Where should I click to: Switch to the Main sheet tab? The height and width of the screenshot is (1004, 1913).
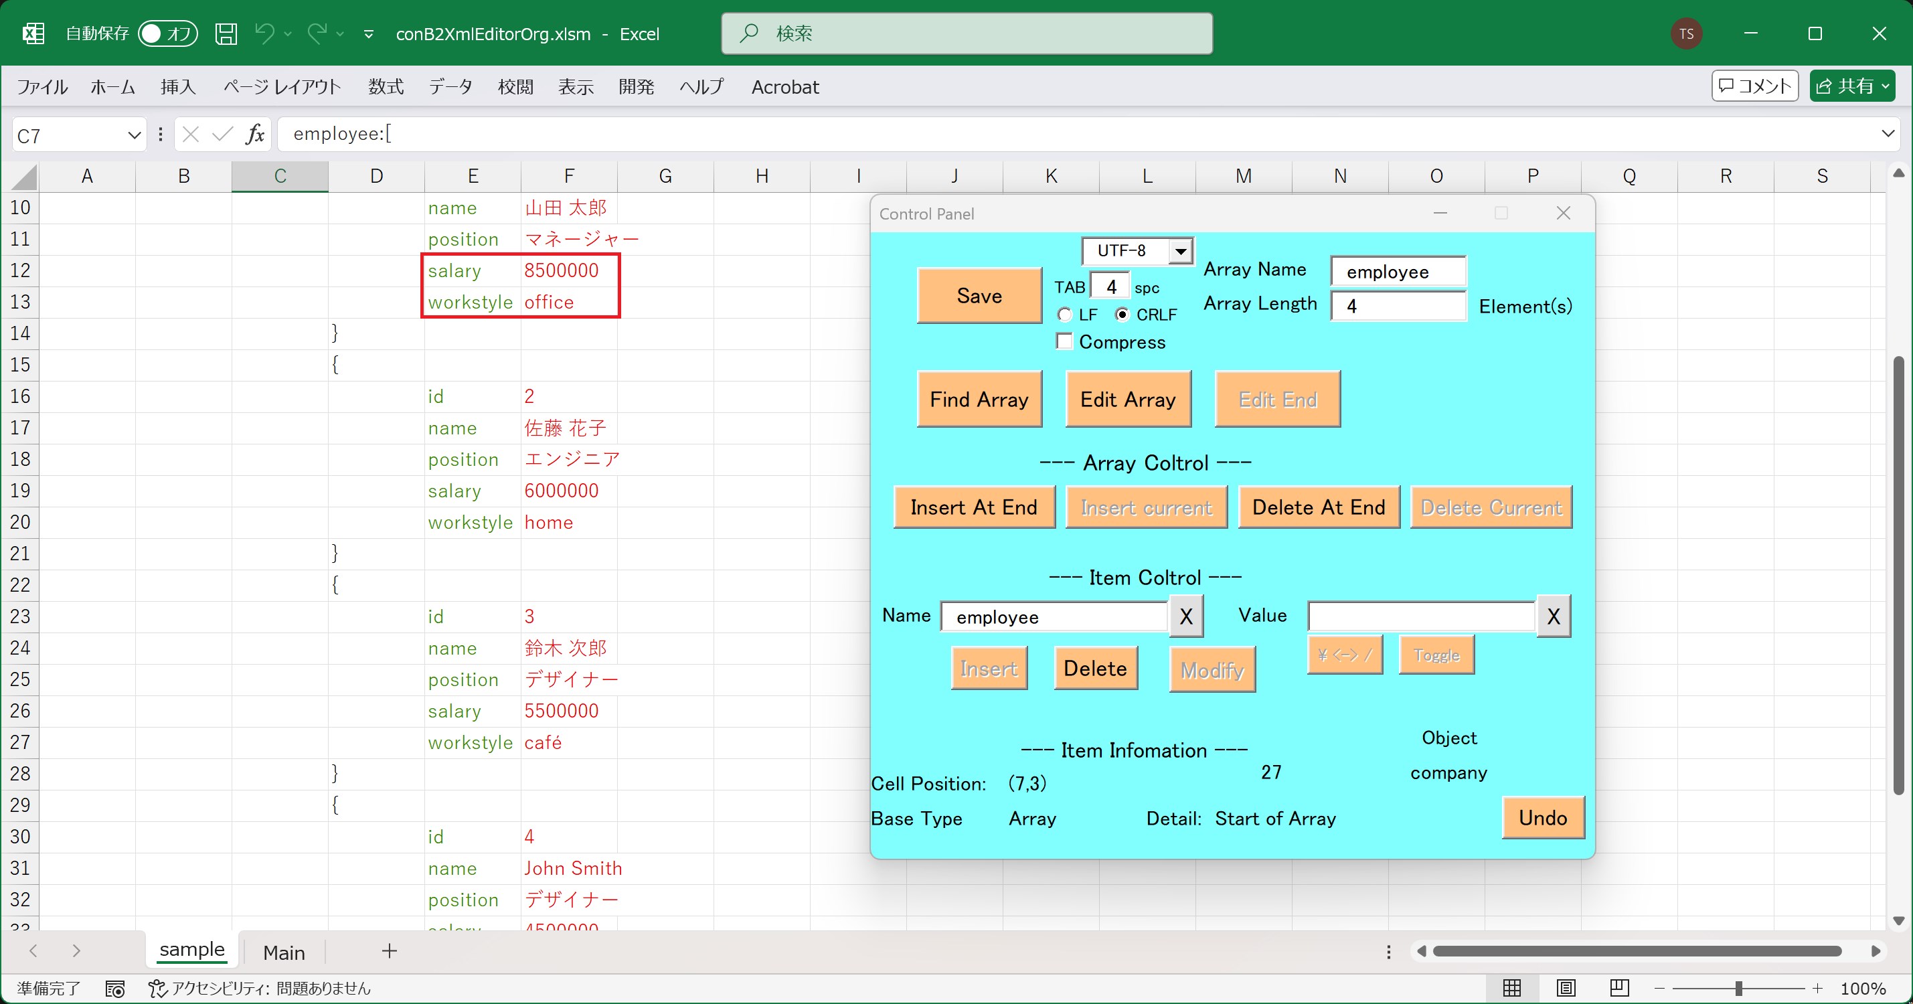(284, 952)
